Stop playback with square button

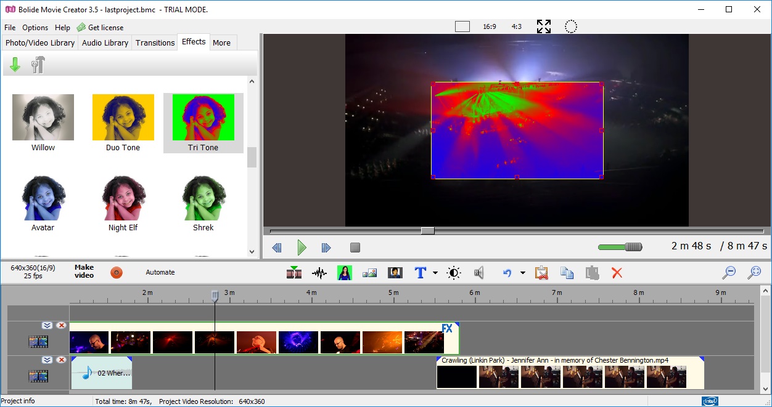click(x=355, y=248)
